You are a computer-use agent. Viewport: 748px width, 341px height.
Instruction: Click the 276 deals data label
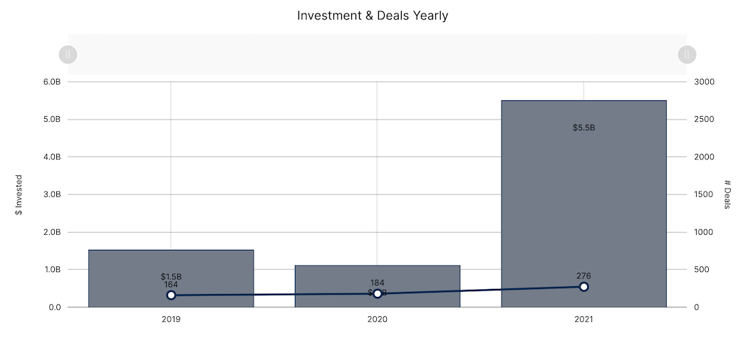(583, 276)
